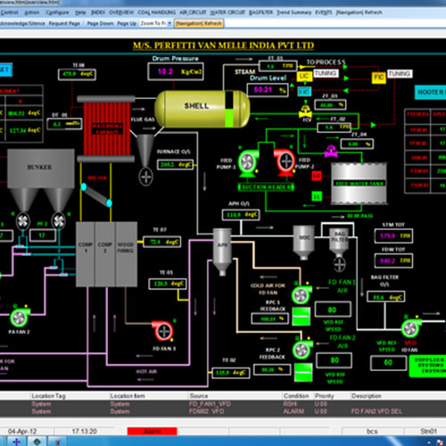Open the Action menu
The height and width of the screenshot is (446, 446).
tap(31, 12)
